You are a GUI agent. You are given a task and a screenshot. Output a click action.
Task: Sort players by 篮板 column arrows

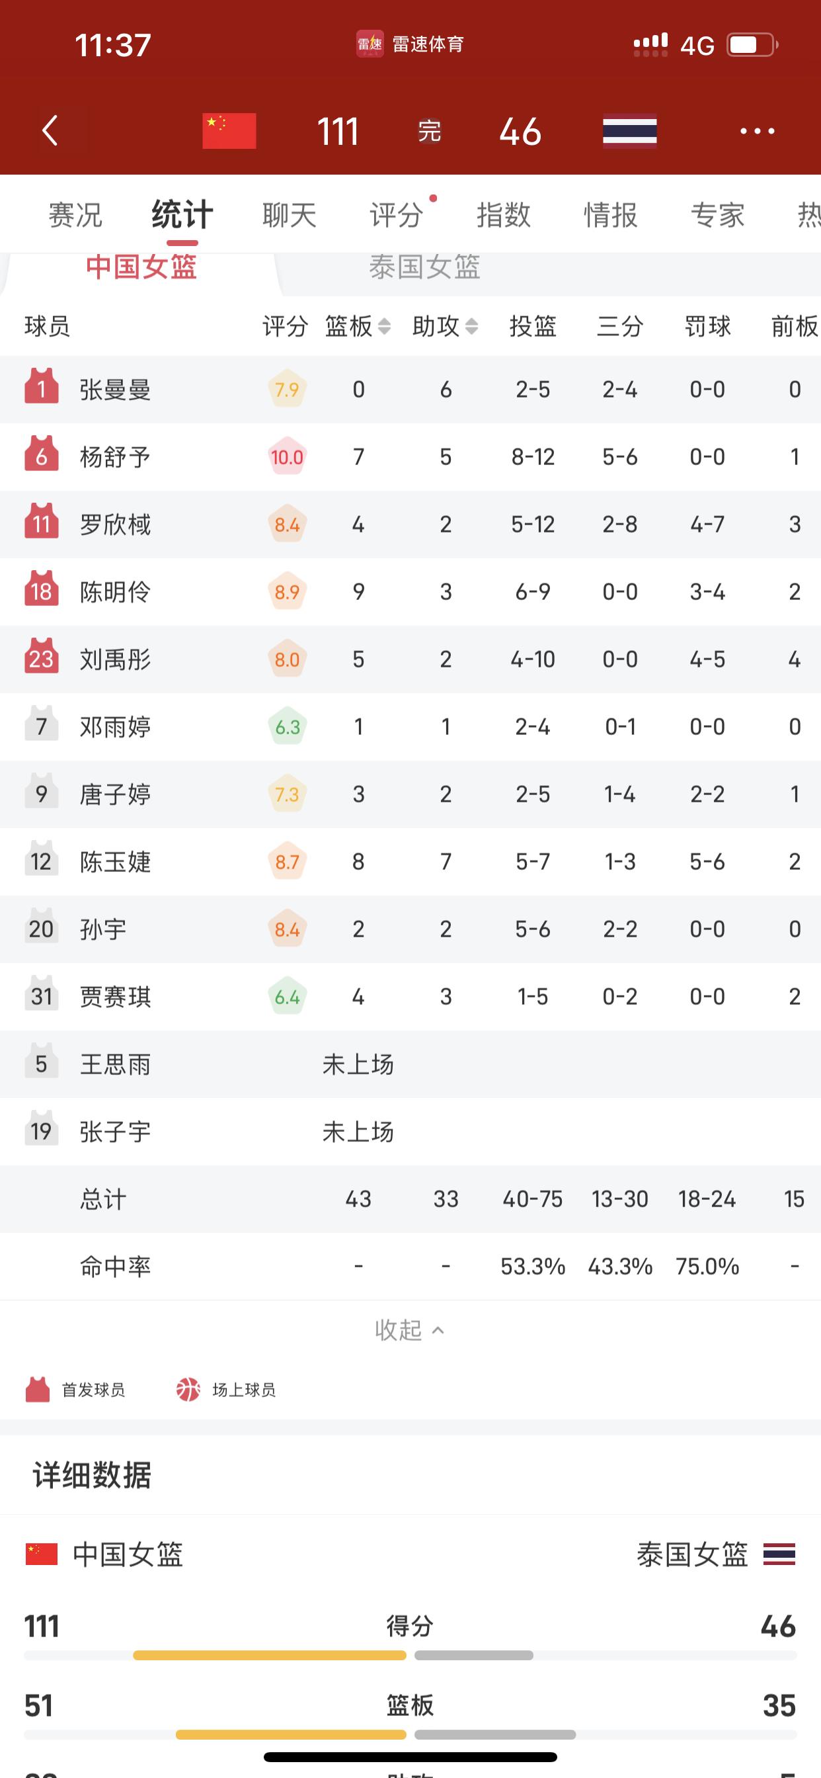coord(384,327)
